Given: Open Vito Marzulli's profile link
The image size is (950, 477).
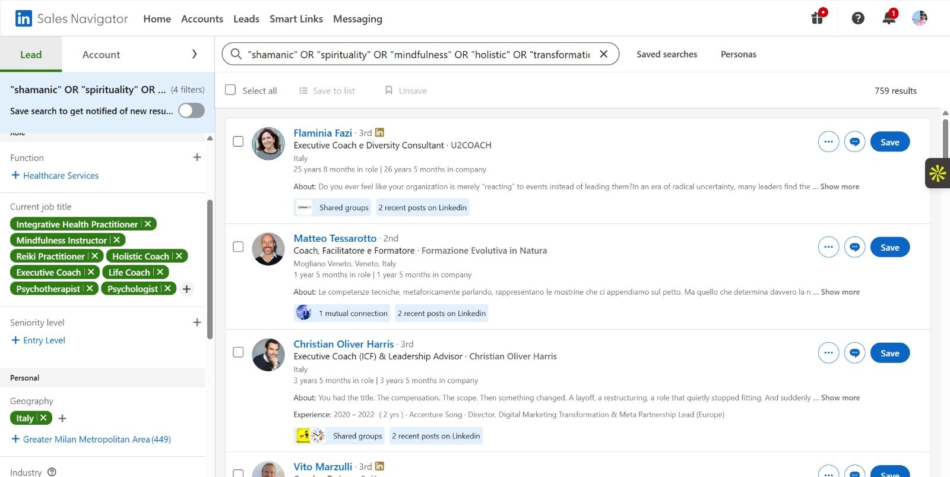Looking at the screenshot, I should pos(322,466).
